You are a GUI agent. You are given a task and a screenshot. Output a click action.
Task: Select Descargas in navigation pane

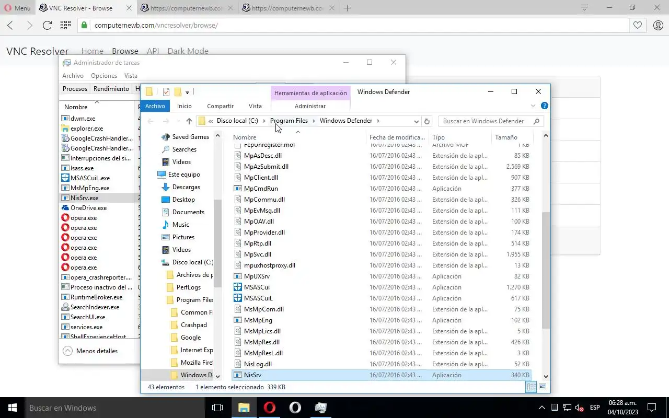(186, 187)
